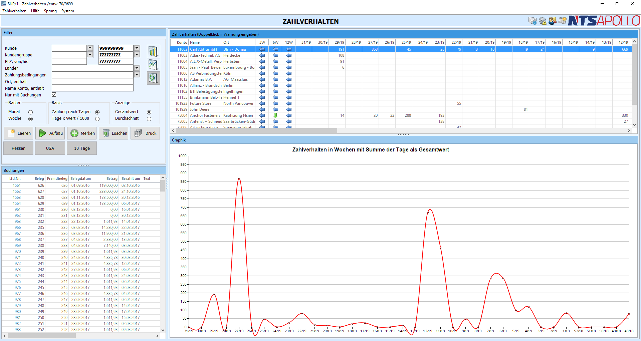Image resolution: width=641 pixels, height=341 pixels.
Task: Click the Leeren button
Action: pos(19,133)
